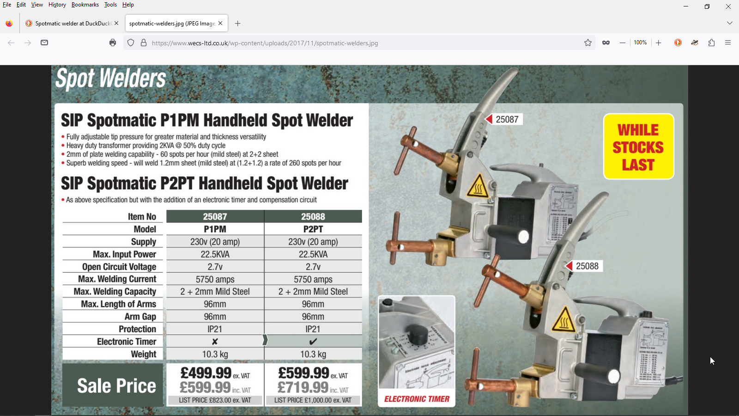Open the hamburger application menu
Viewport: 739px width, 416px height.
(x=728, y=43)
